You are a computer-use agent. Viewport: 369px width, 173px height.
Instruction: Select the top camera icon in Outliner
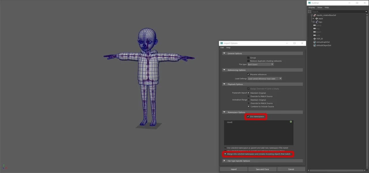315,28
